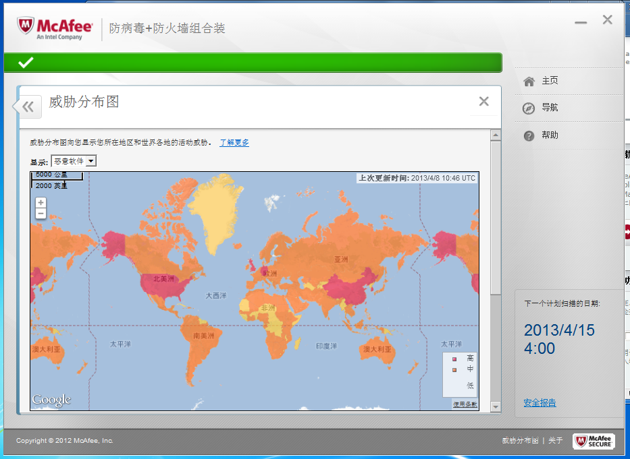Image resolution: width=630 pixels, height=459 pixels.
Task: Open the 安全报告 link
Action: pyautogui.click(x=540, y=403)
